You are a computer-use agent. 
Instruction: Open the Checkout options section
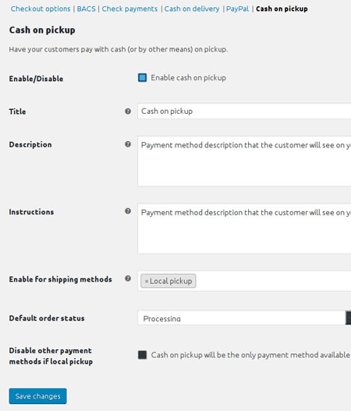point(41,9)
